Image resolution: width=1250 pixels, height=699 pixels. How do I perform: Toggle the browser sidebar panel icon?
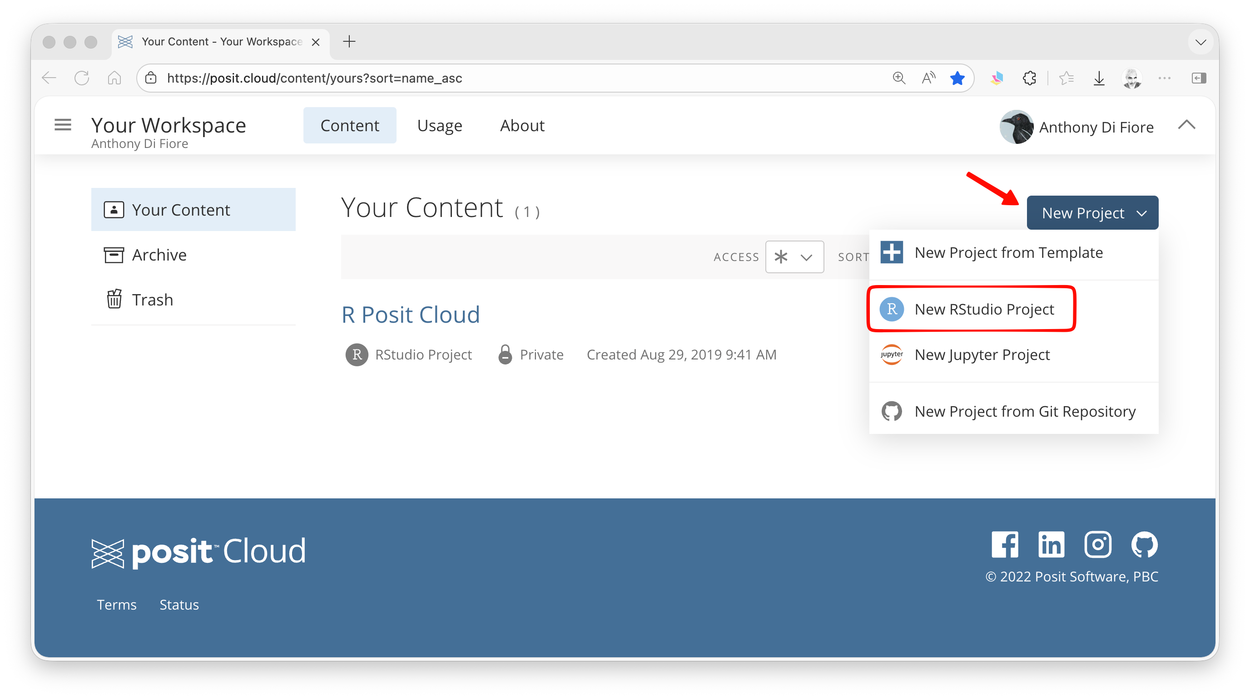pos(1199,78)
